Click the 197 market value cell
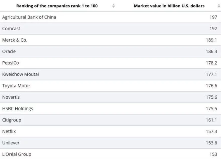The height and width of the screenshot is (159, 221). pyautogui.click(x=213, y=17)
